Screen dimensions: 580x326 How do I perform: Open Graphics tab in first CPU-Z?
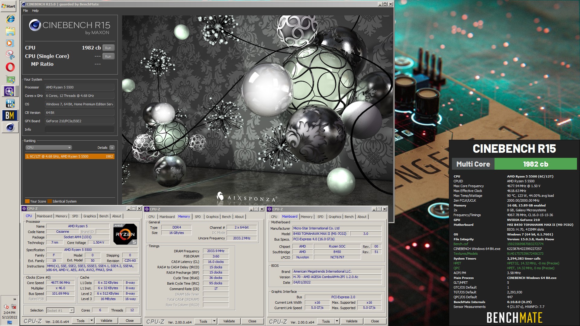point(90,216)
